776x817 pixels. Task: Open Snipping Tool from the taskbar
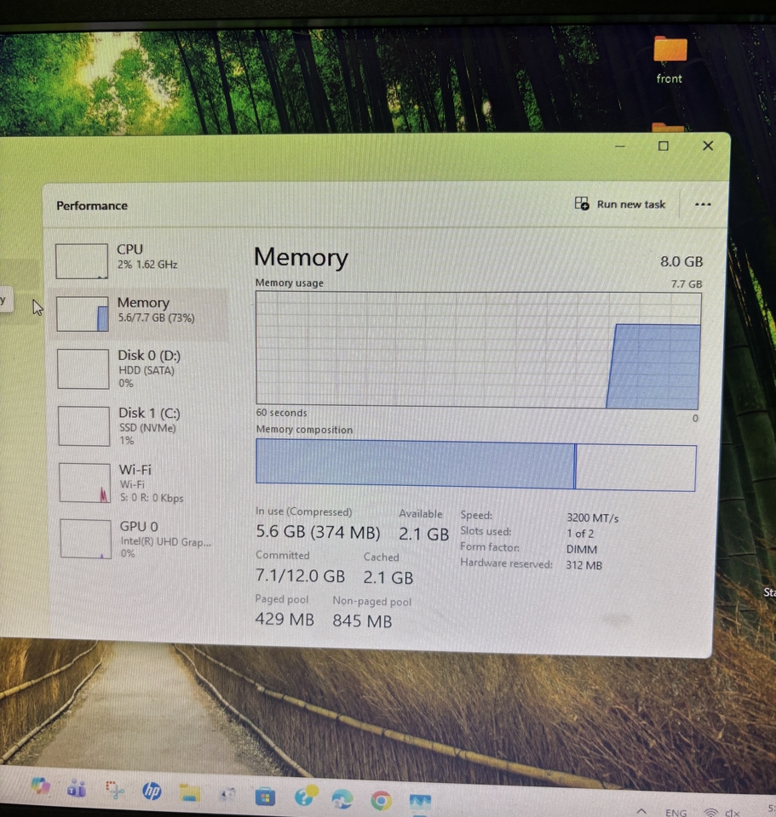114,791
